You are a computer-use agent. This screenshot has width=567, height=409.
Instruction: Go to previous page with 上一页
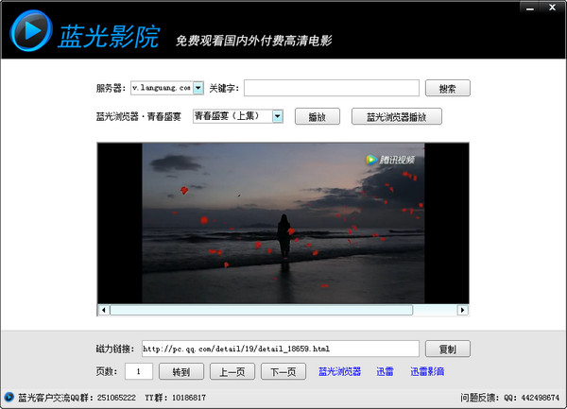click(x=232, y=371)
